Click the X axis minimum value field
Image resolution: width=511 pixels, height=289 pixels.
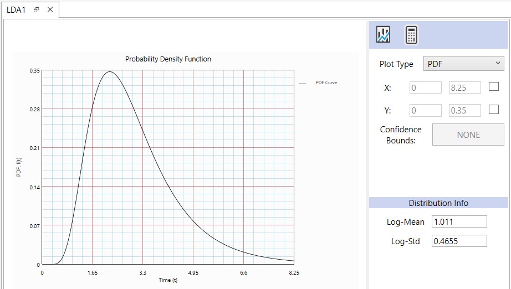(x=426, y=87)
